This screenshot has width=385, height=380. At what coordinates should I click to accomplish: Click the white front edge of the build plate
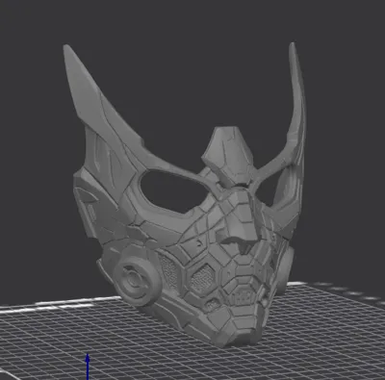click(x=61, y=304)
